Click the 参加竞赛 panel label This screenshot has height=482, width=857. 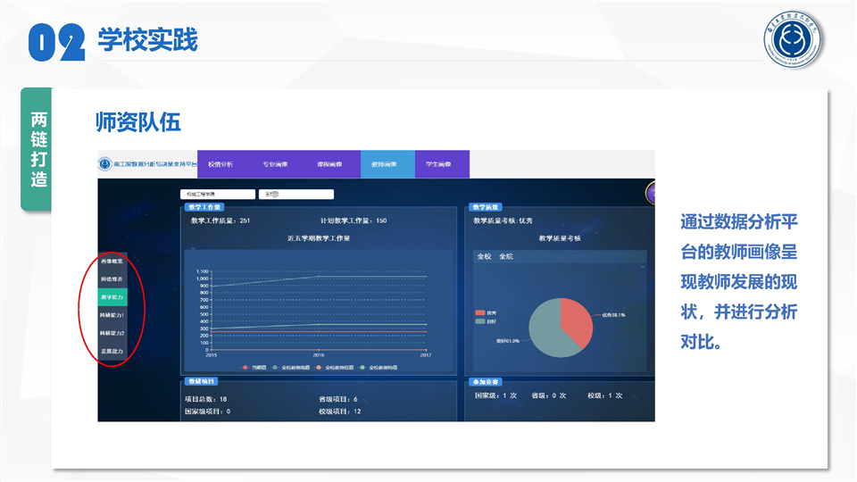tap(486, 381)
